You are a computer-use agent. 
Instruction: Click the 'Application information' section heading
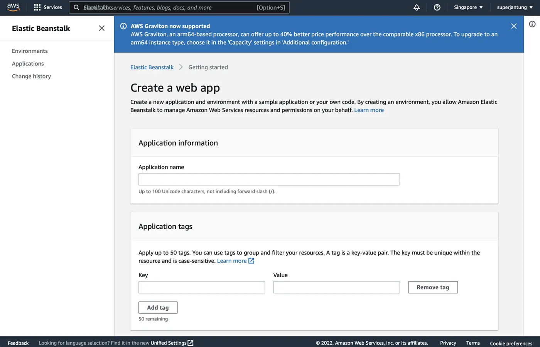click(178, 143)
